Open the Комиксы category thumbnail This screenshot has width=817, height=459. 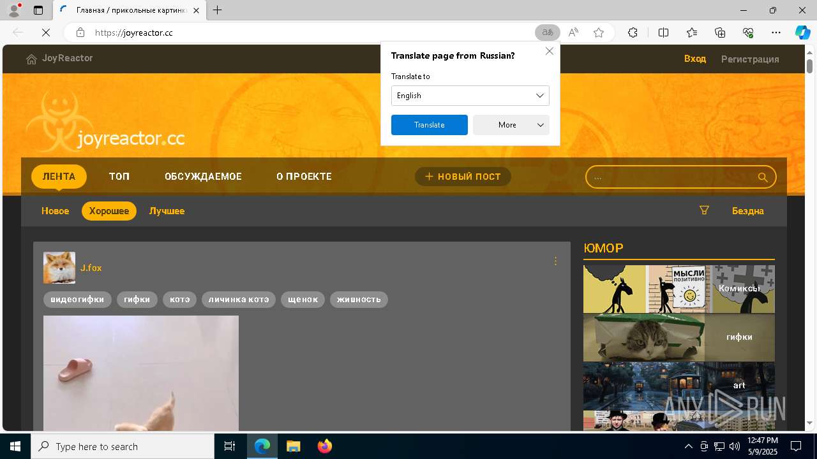(679, 289)
